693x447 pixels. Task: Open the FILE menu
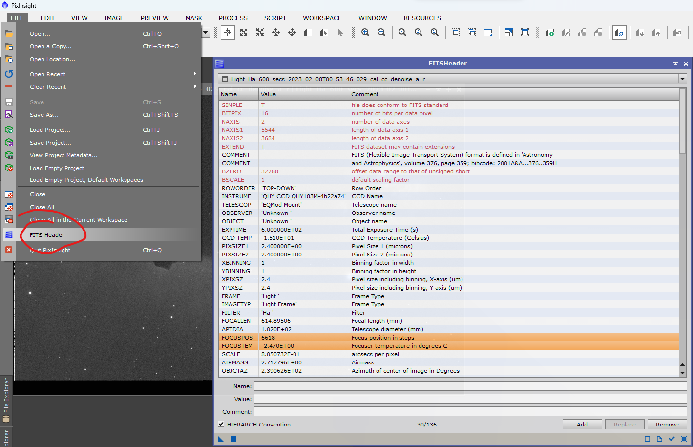[x=17, y=18]
